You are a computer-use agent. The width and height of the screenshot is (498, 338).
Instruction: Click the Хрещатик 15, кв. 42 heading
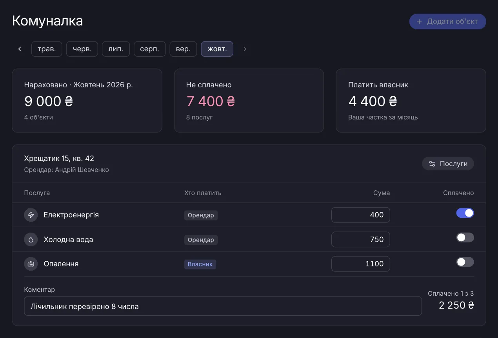tap(59, 159)
